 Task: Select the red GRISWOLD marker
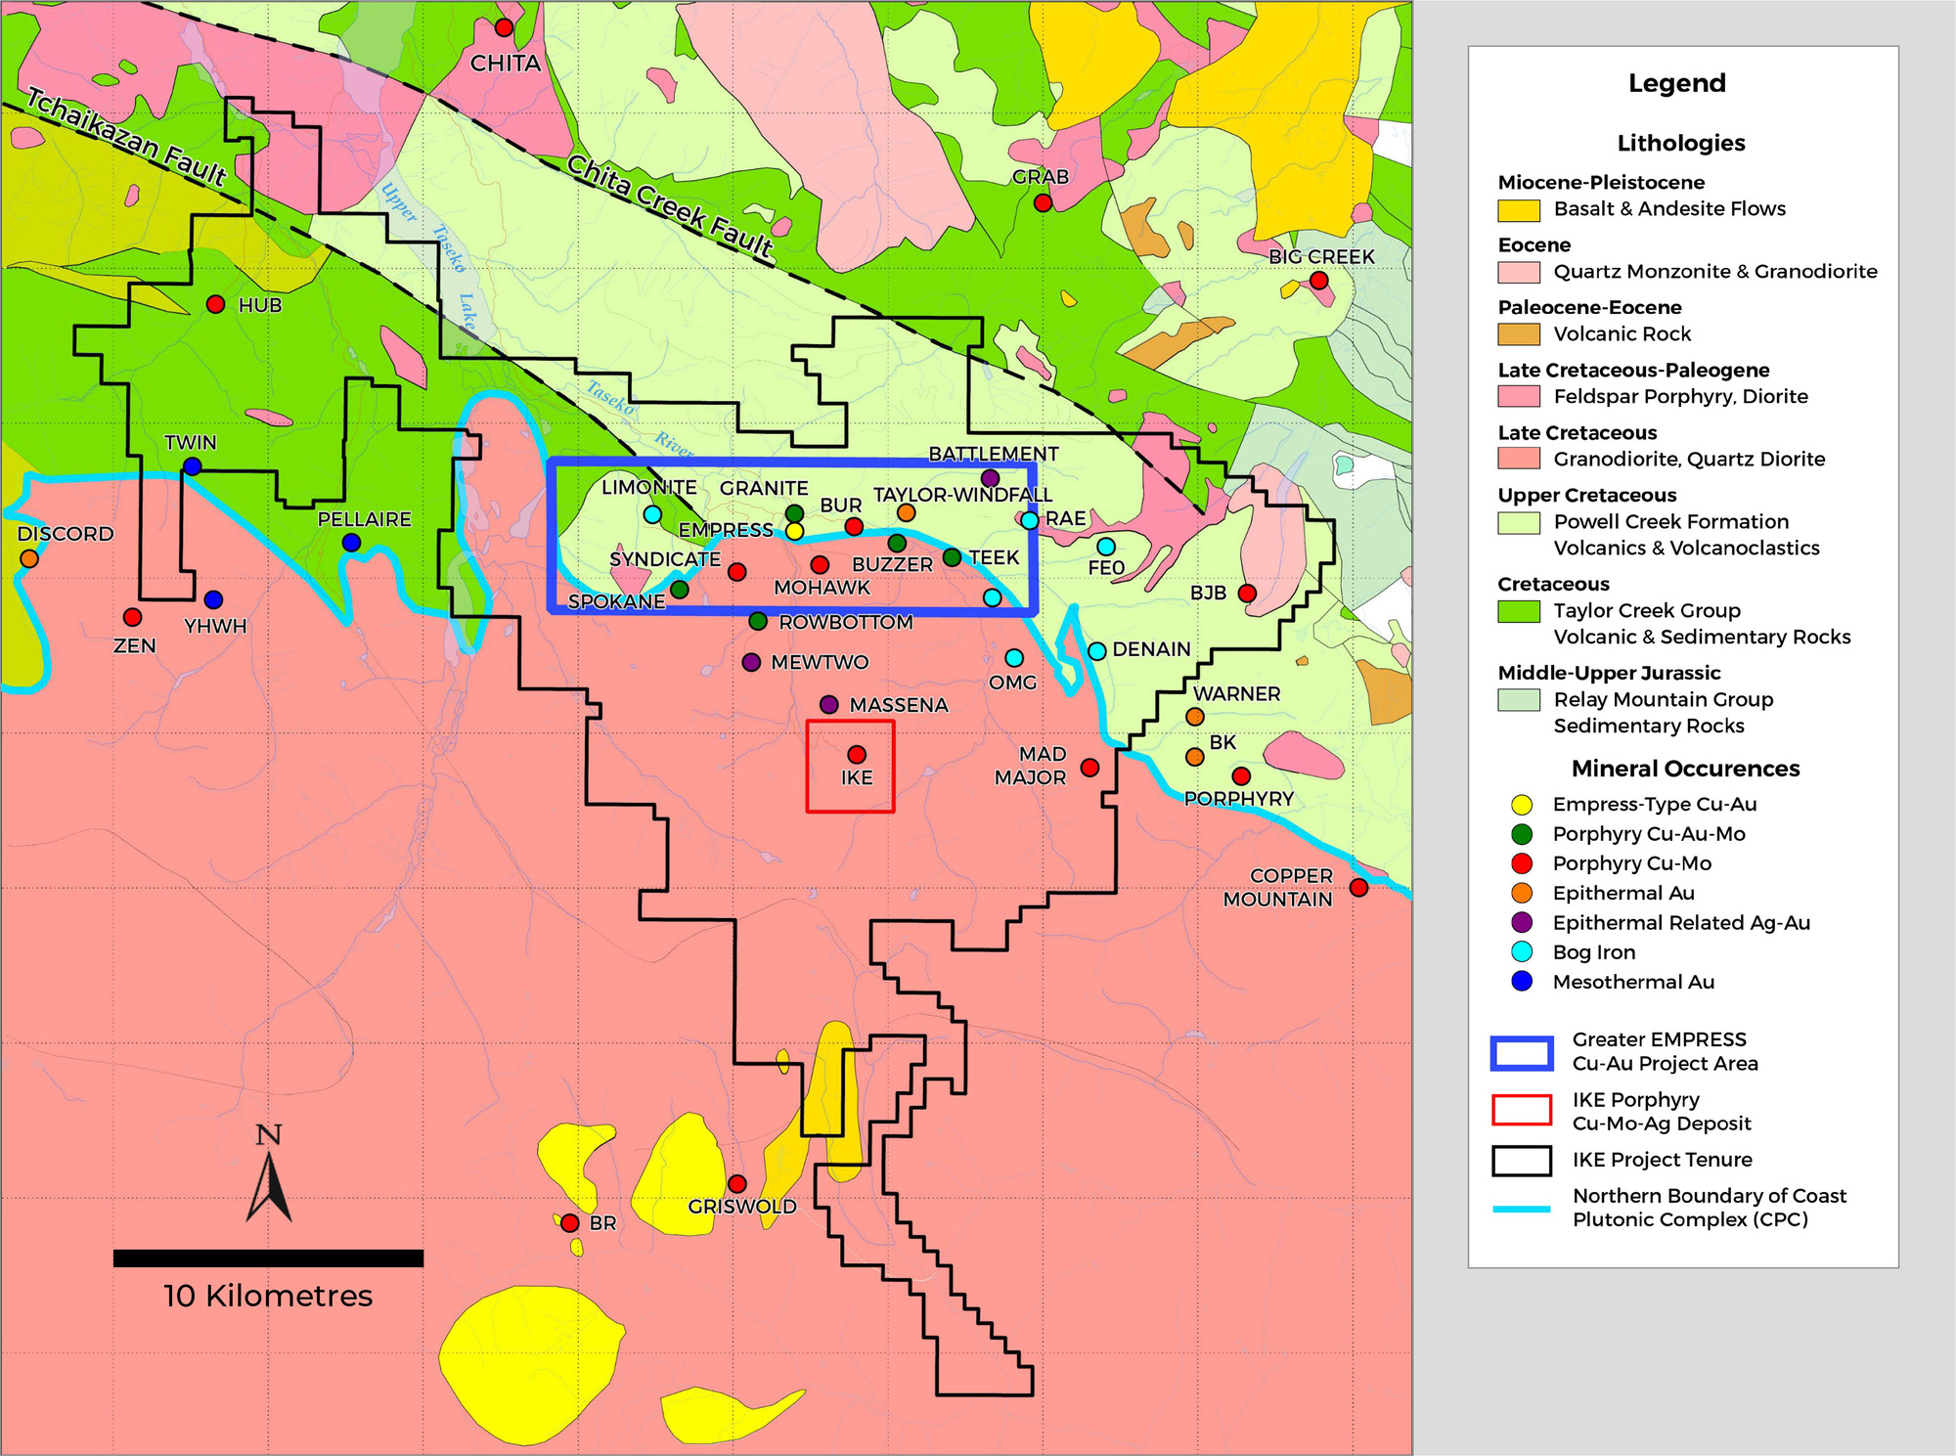coord(737,1184)
